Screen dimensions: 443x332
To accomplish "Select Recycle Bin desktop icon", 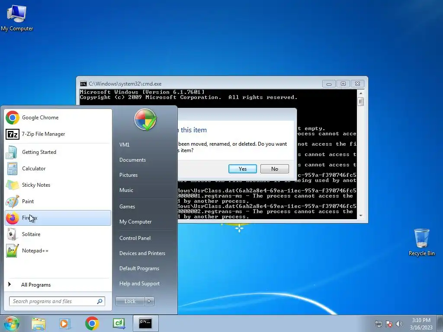I will pyautogui.click(x=421, y=242).
